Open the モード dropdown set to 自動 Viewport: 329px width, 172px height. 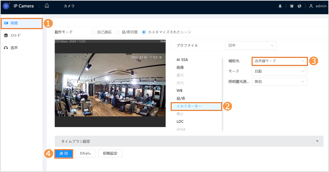(279, 71)
